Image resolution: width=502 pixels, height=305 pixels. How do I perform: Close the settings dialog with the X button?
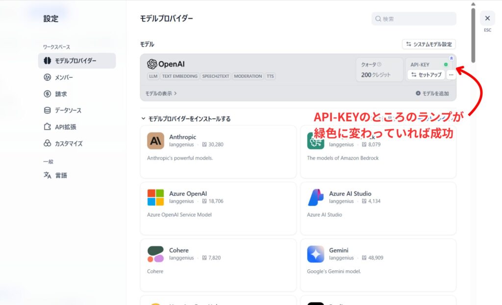487,18
